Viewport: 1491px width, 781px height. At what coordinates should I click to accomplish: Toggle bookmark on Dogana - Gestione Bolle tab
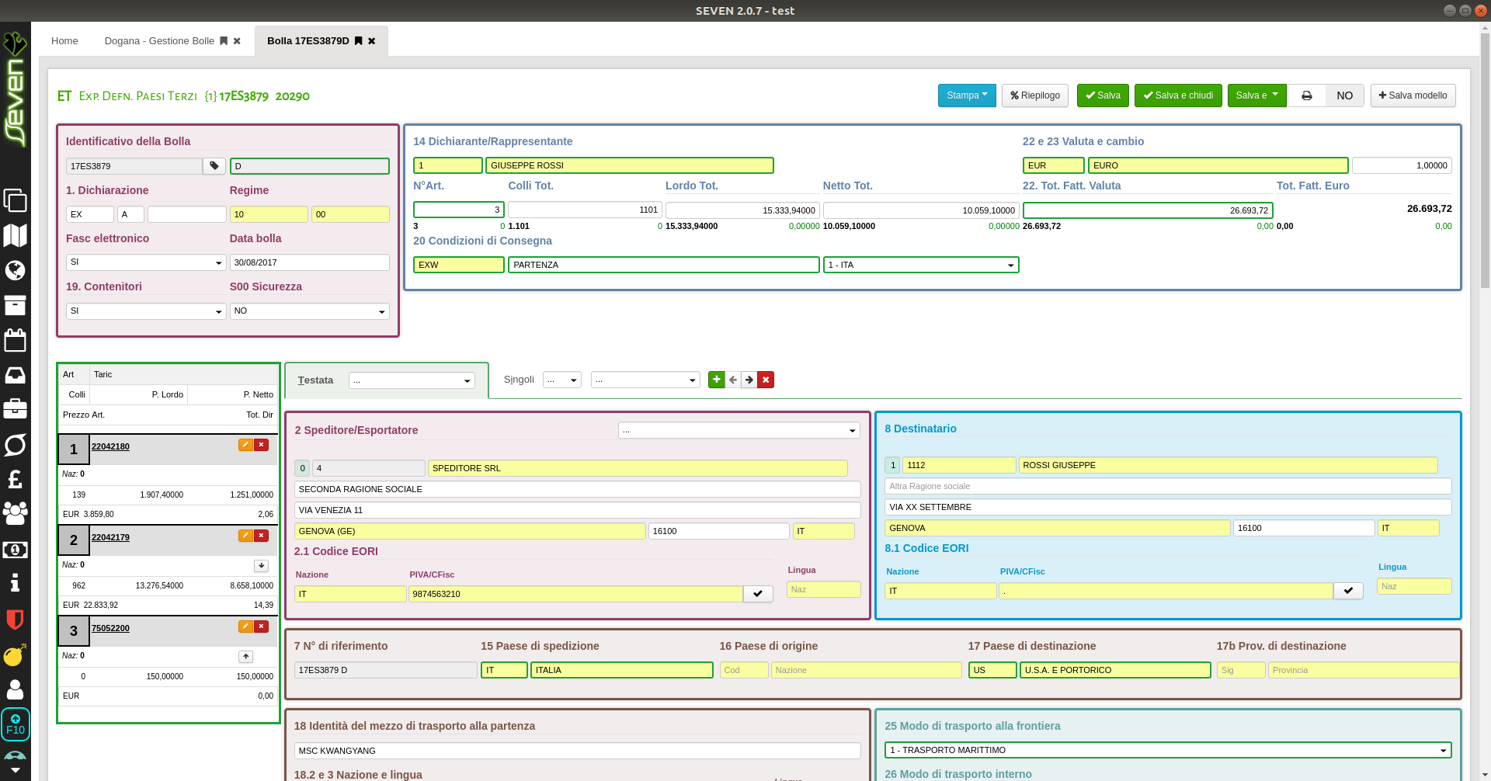[224, 41]
